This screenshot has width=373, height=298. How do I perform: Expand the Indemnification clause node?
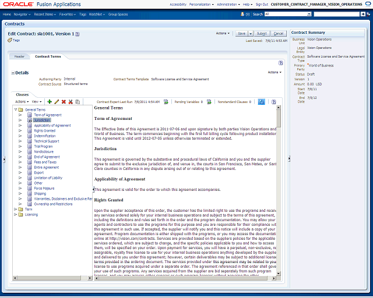[x=20, y=136]
